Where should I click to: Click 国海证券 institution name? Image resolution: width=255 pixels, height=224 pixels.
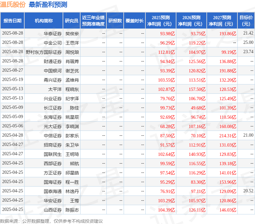pyautogui.click(x=52, y=182)
